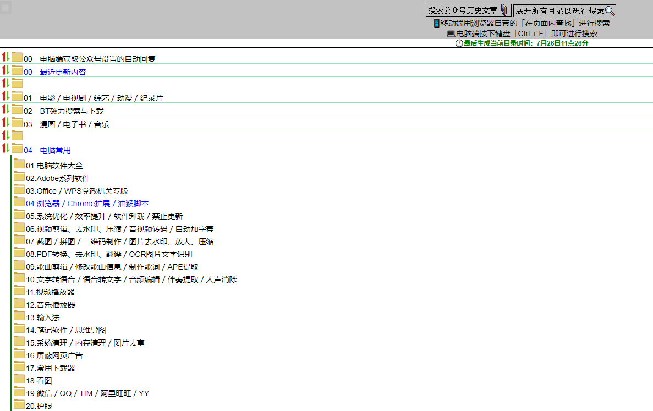The image size is (653, 411).
Task: Open the 最近更新内容 link
Action: click(62, 72)
